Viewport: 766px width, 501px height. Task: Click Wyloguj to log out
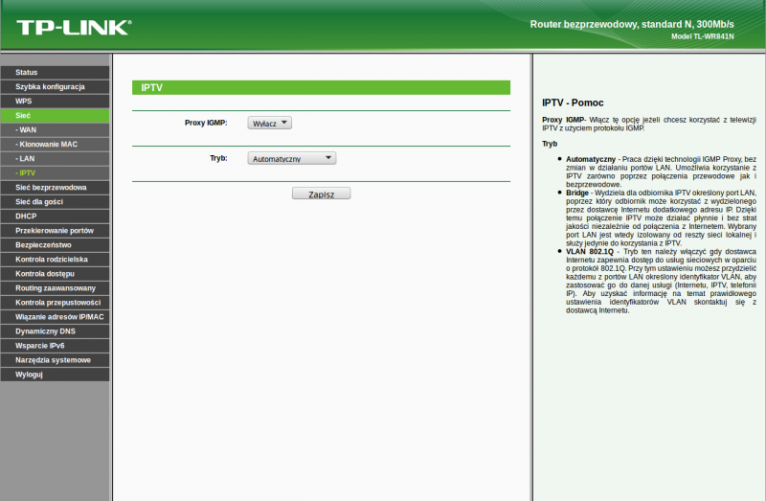click(56, 375)
